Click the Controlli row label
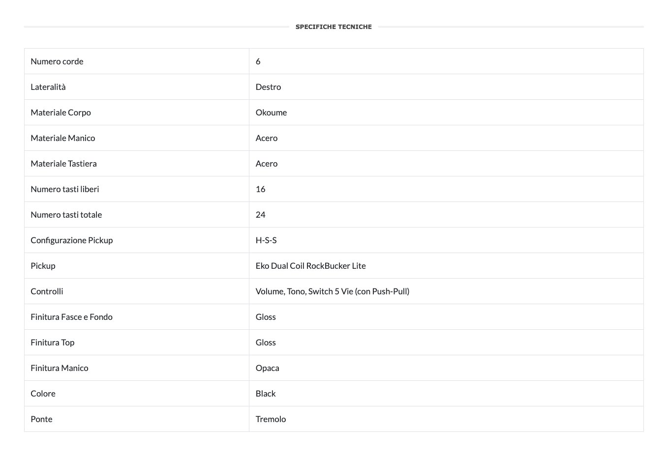The image size is (668, 456). coord(47,291)
